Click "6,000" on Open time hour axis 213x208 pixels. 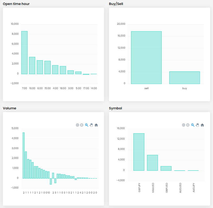pyautogui.click(x=15, y=44)
